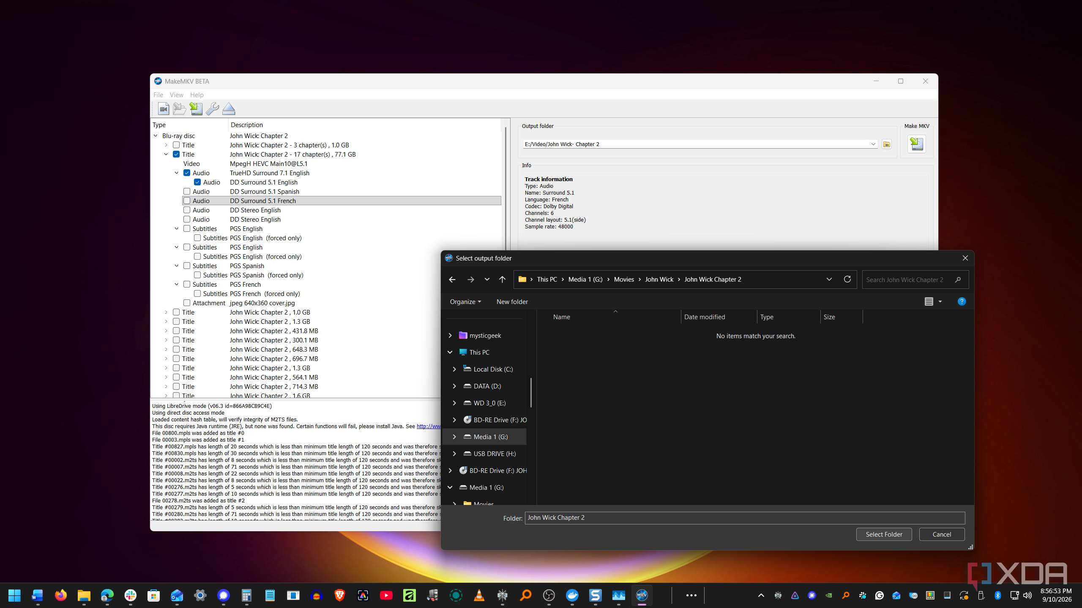Open the Windows Start menu
1082x608 pixels.
tap(14, 595)
